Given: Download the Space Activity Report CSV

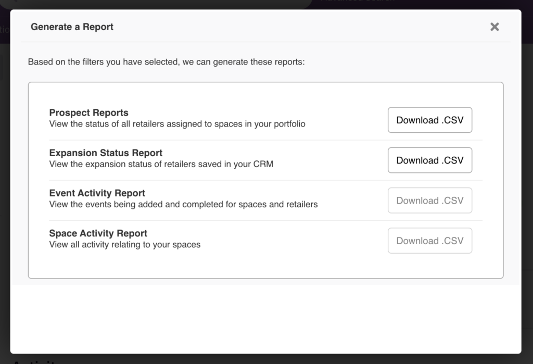Looking at the screenshot, I should click(x=429, y=241).
